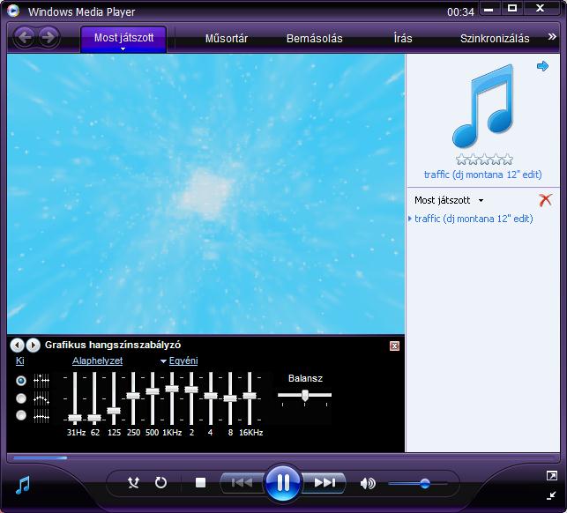
Task: Expand the arrow under Most játszott tab
Action: coord(123,48)
